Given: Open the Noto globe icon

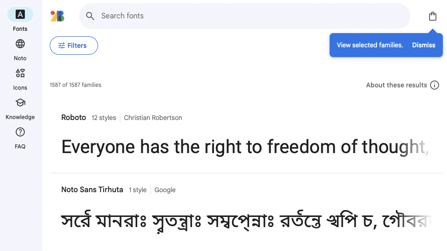Looking at the screenshot, I should click(x=20, y=44).
